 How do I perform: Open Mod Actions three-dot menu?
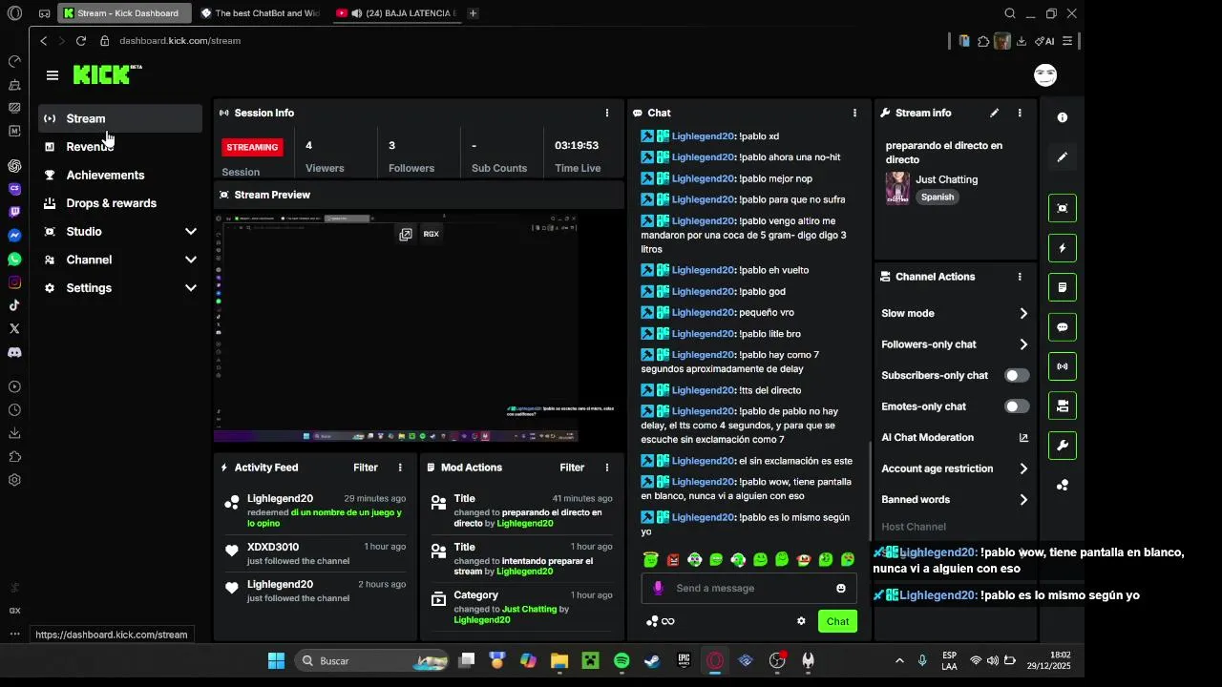click(606, 468)
